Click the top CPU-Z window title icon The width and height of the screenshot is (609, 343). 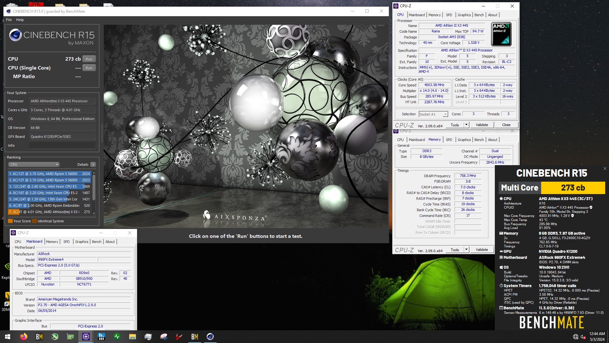tap(396, 6)
